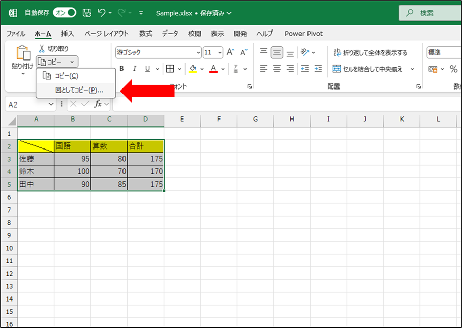Click the align right icon

coord(290,69)
